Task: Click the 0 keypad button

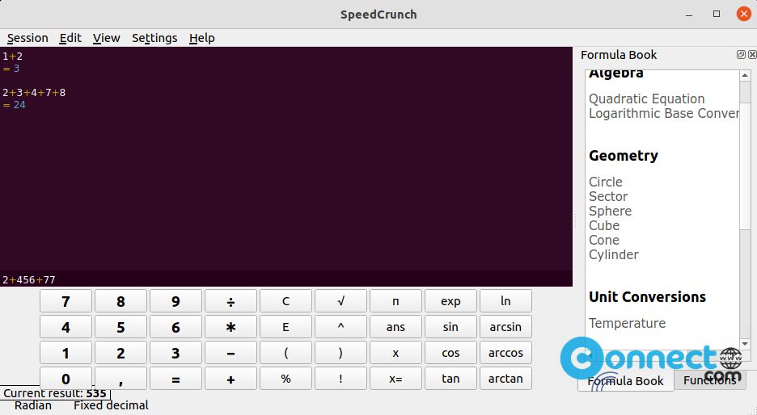Action: 66,379
